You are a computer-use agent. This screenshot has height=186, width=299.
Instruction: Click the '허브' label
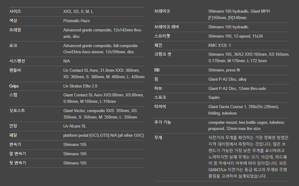tap(158, 88)
